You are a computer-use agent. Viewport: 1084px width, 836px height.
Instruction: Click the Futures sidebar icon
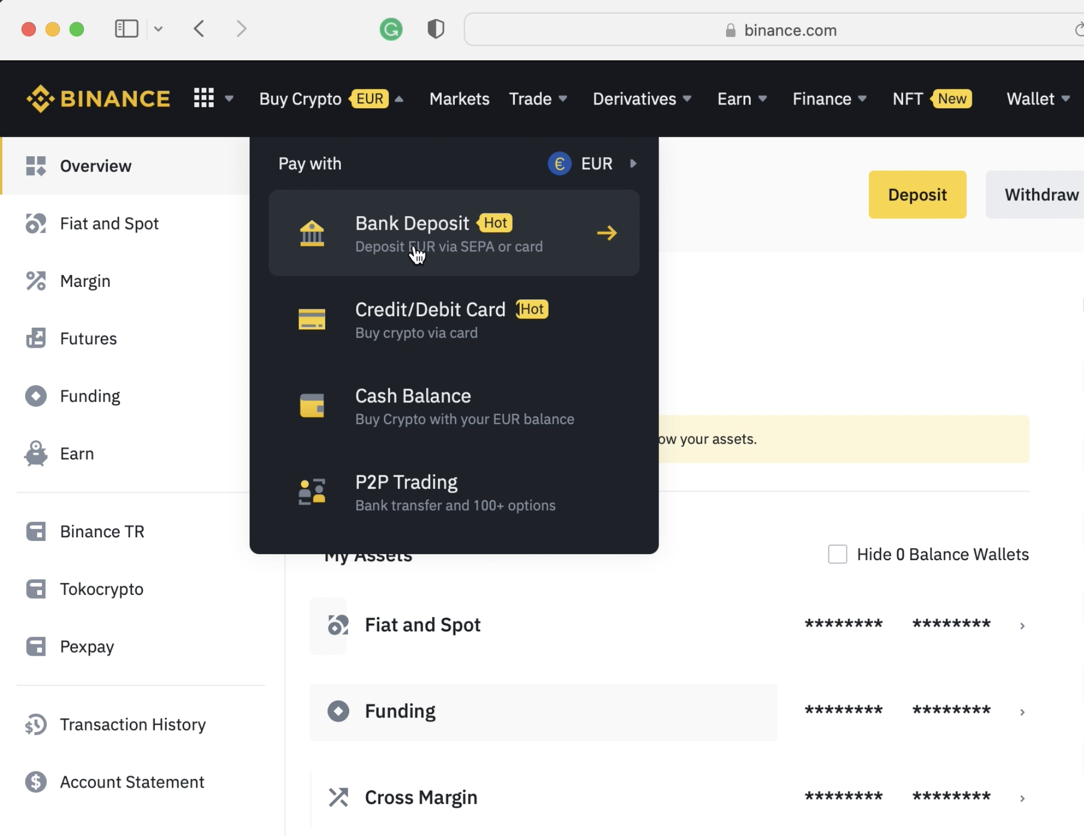click(x=36, y=339)
